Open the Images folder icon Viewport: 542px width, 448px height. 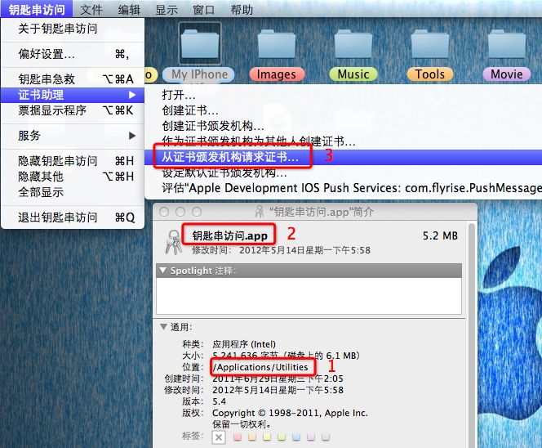[277, 45]
